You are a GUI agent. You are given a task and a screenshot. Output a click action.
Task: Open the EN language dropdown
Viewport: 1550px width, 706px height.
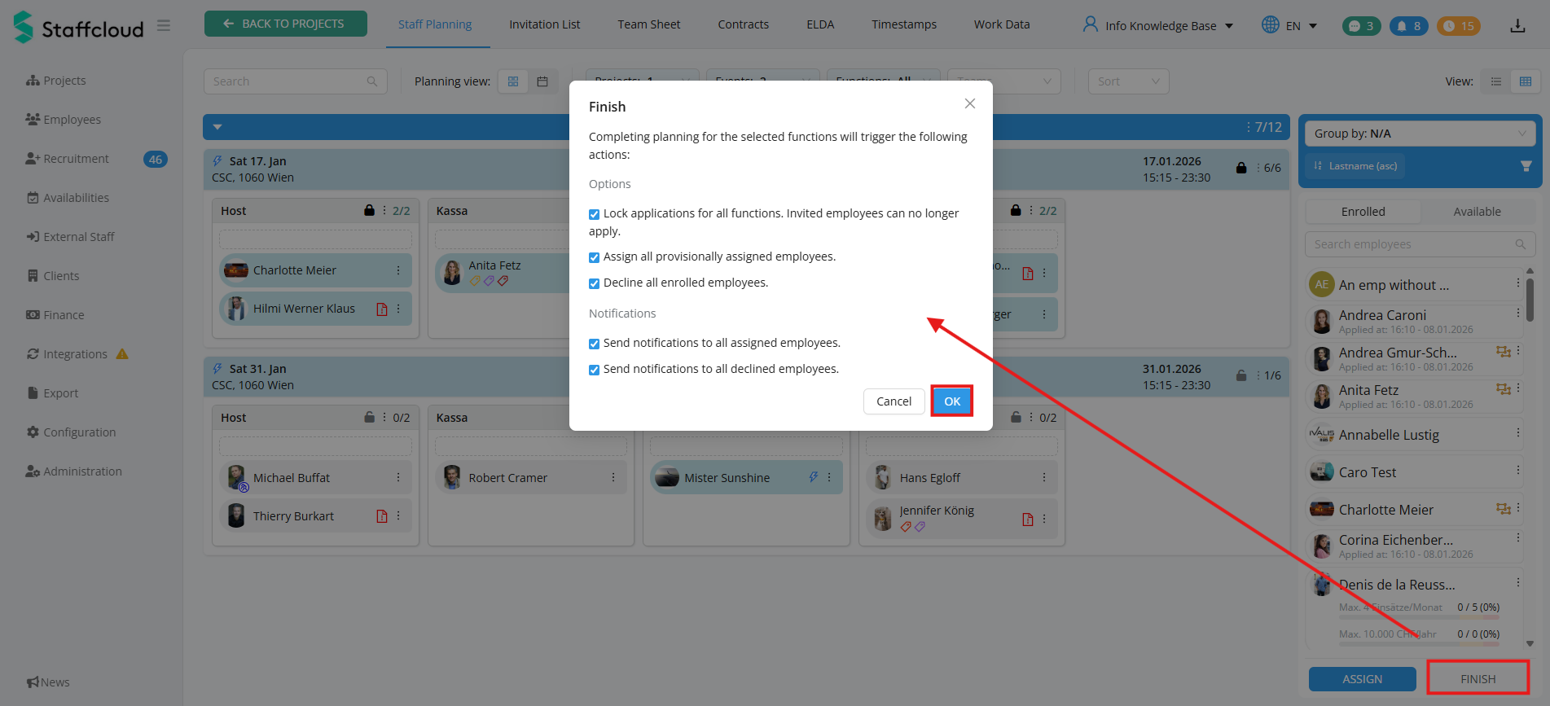tap(1289, 25)
